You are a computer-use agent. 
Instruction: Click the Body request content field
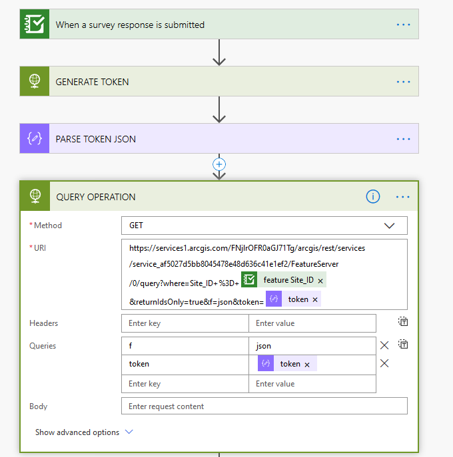[264, 406]
